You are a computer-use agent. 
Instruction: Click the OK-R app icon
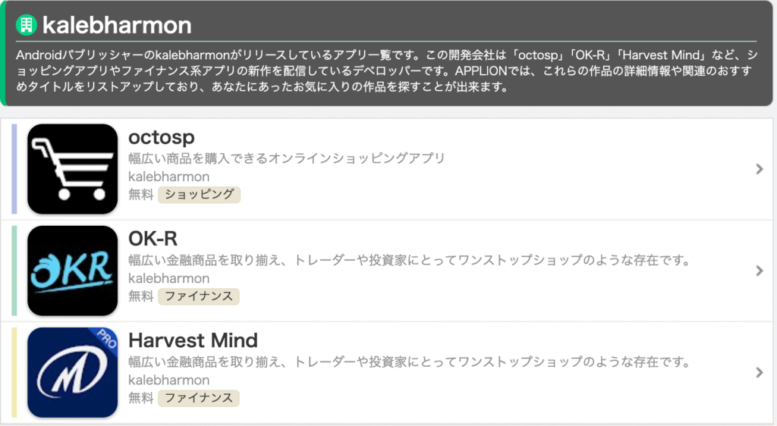pyautogui.click(x=73, y=271)
